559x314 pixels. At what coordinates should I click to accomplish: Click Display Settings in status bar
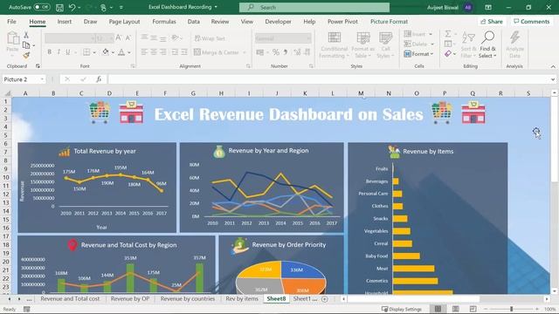pyautogui.click(x=402, y=309)
